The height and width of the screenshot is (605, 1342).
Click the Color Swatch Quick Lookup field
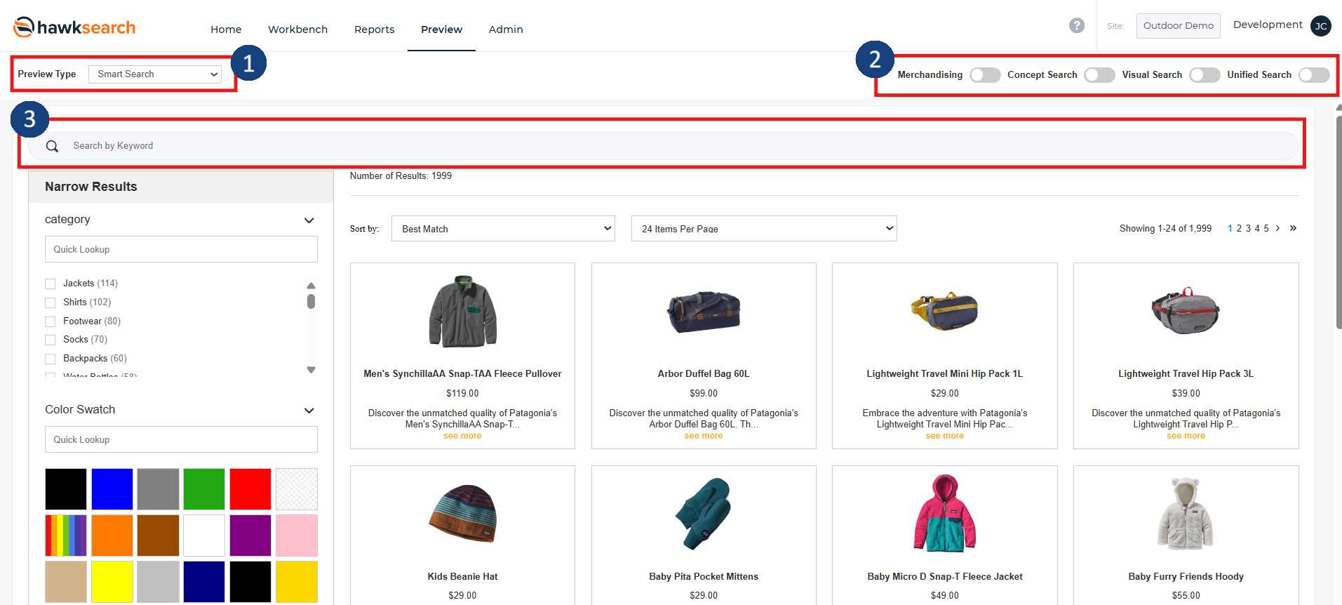[181, 439]
